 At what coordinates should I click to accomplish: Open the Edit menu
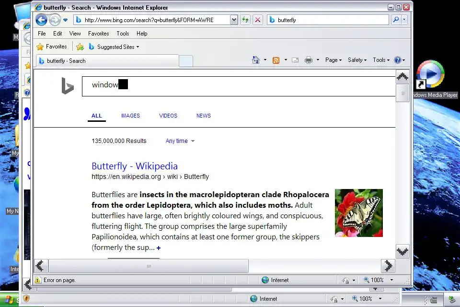click(57, 34)
